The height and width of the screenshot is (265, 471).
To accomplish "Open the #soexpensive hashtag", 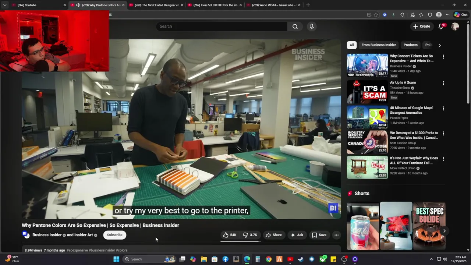I will tap(77, 250).
